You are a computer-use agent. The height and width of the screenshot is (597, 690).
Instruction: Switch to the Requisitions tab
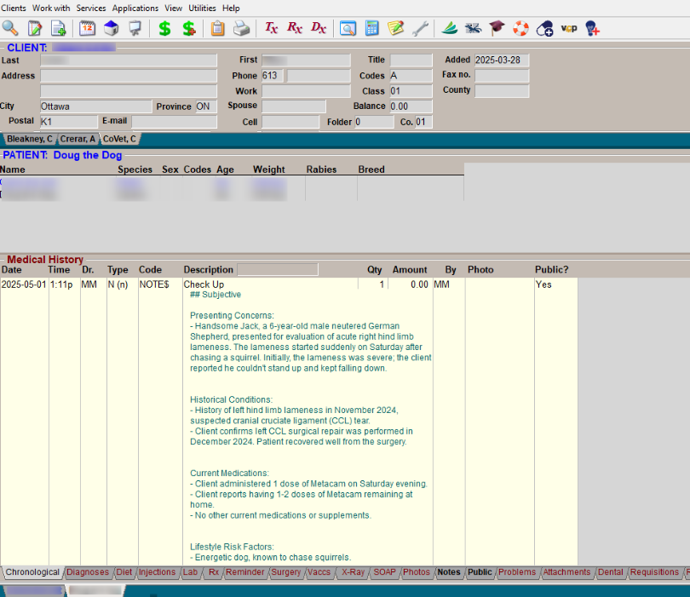654,572
